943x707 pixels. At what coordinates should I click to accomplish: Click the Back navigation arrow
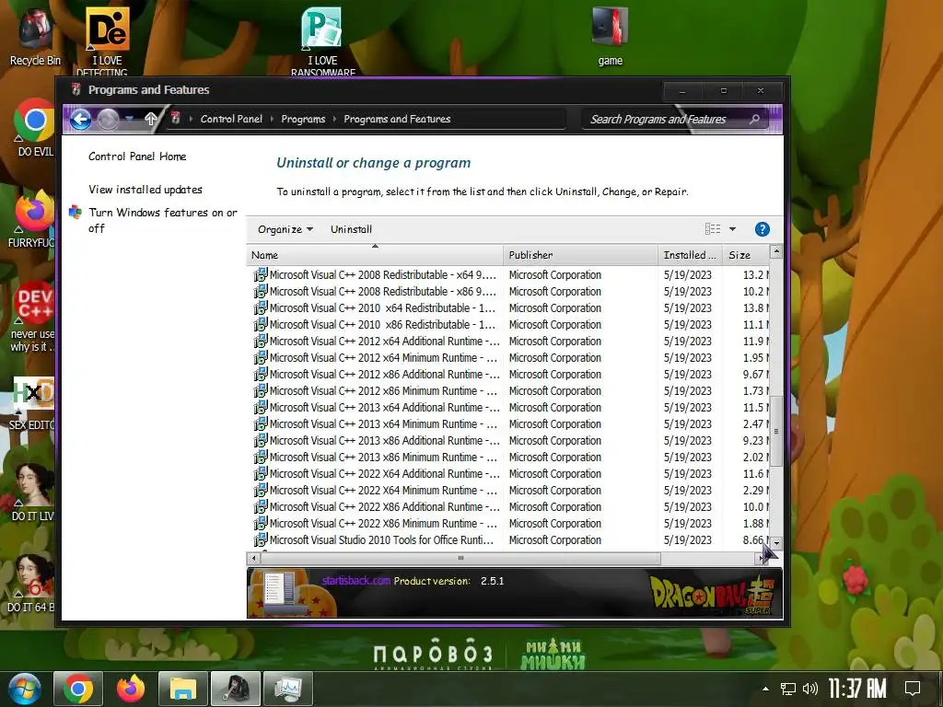[x=81, y=119]
